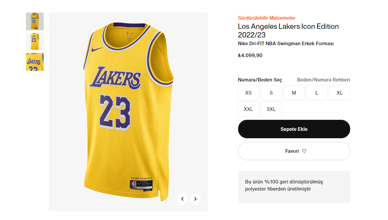Select size XL
The width and height of the screenshot is (388, 220).
pyautogui.click(x=339, y=93)
